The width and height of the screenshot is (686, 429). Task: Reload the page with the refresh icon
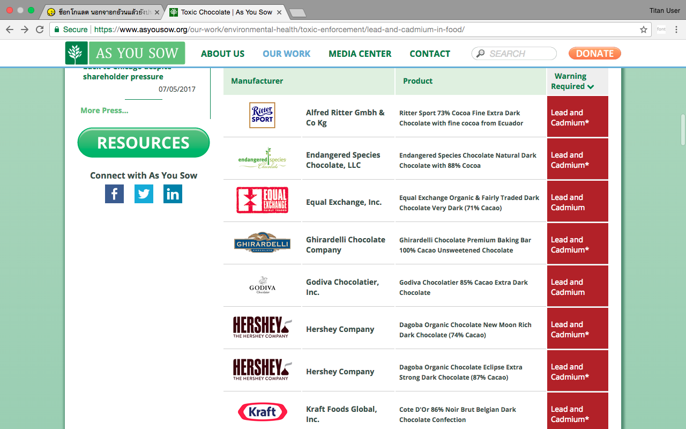click(40, 29)
